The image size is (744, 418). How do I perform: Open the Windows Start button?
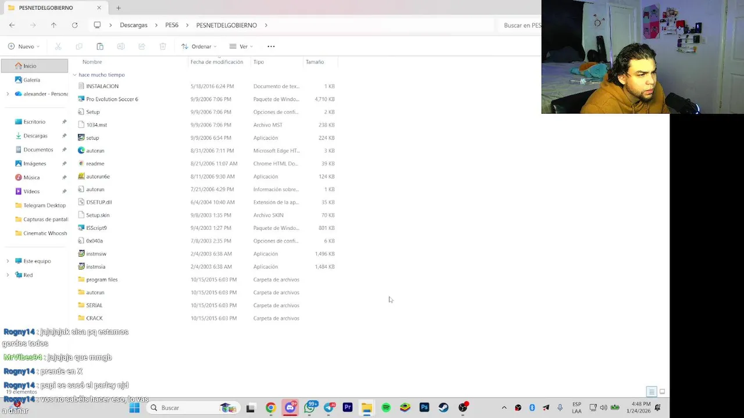click(x=134, y=408)
